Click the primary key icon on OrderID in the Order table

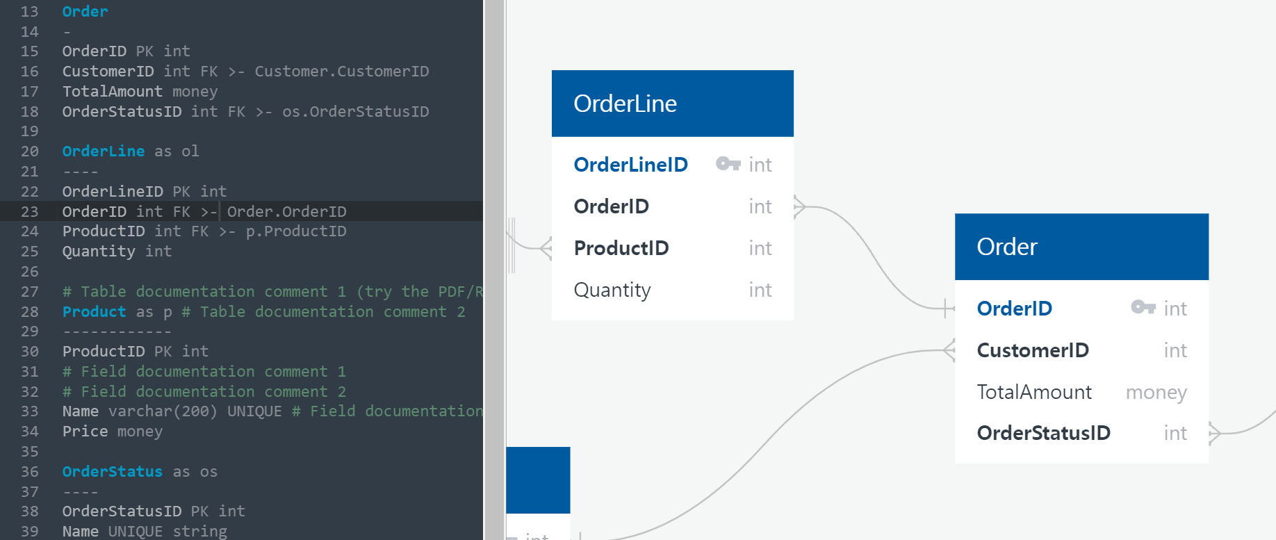pyautogui.click(x=1143, y=307)
